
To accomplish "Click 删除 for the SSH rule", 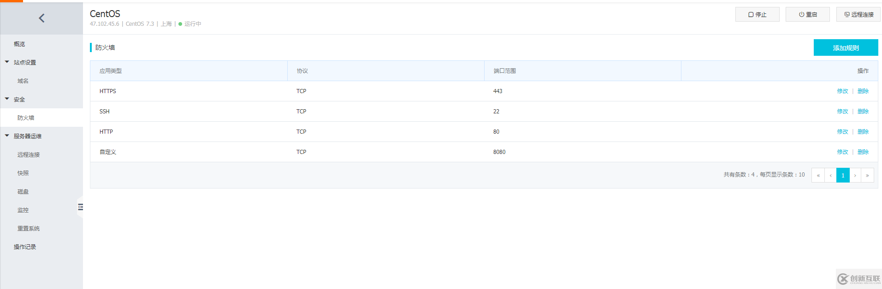I will 863,112.
